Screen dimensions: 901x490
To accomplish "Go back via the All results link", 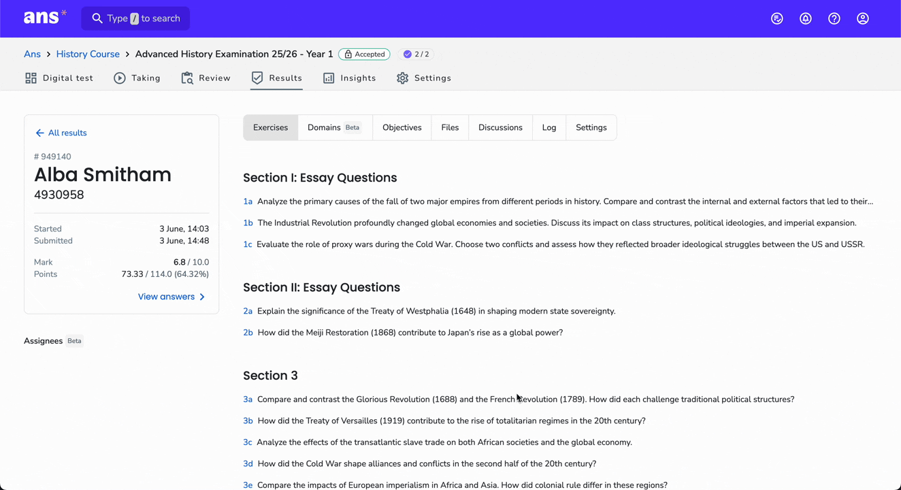I will tap(61, 133).
